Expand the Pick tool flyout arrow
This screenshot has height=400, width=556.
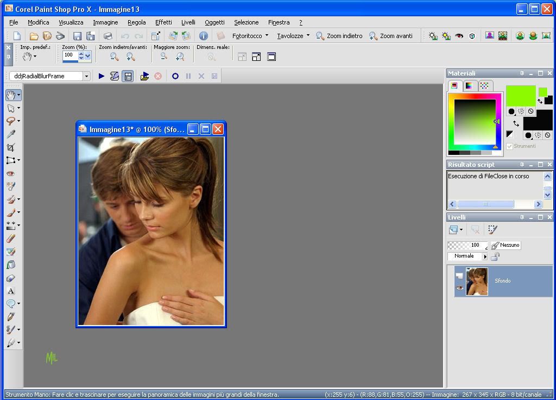(x=19, y=108)
